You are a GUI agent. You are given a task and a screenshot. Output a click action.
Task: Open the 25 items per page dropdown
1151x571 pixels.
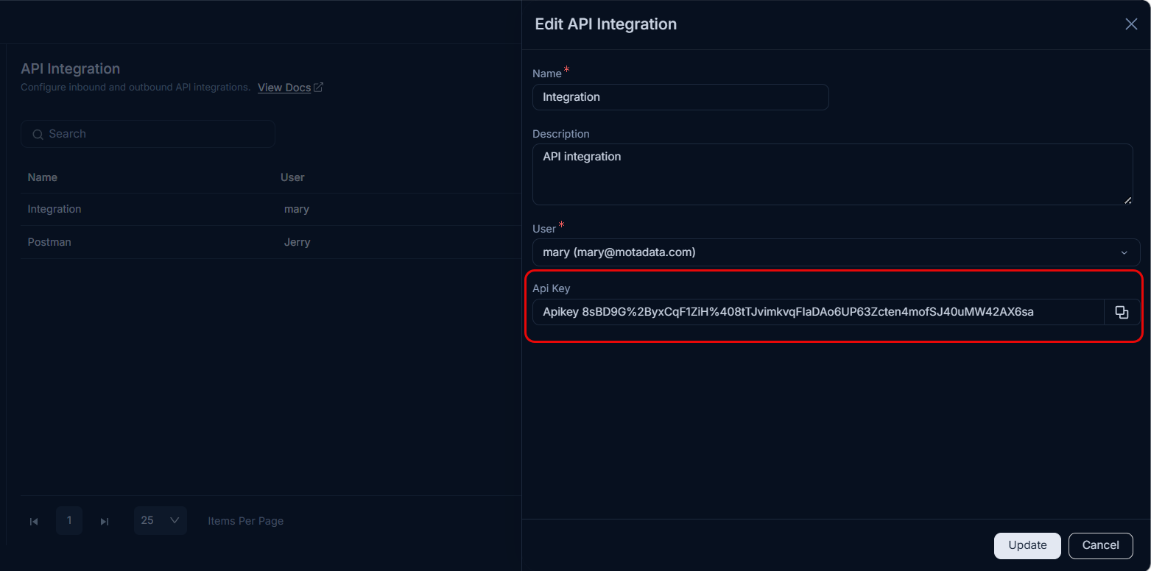point(161,520)
